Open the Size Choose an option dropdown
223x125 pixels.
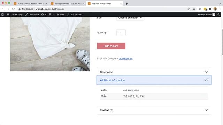point(130,18)
